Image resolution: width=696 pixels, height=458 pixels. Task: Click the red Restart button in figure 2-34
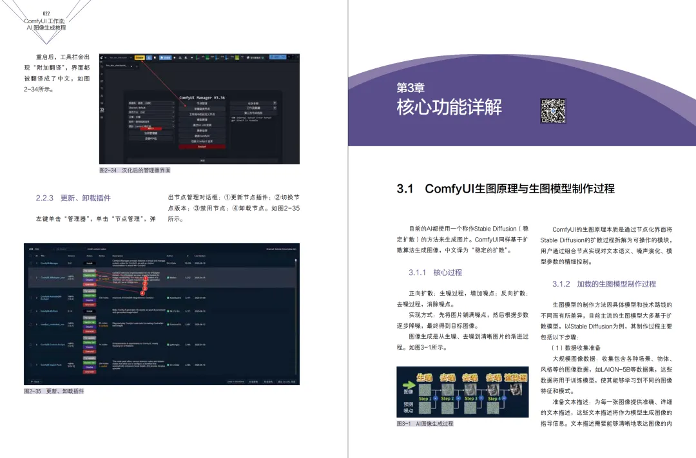[x=202, y=146]
